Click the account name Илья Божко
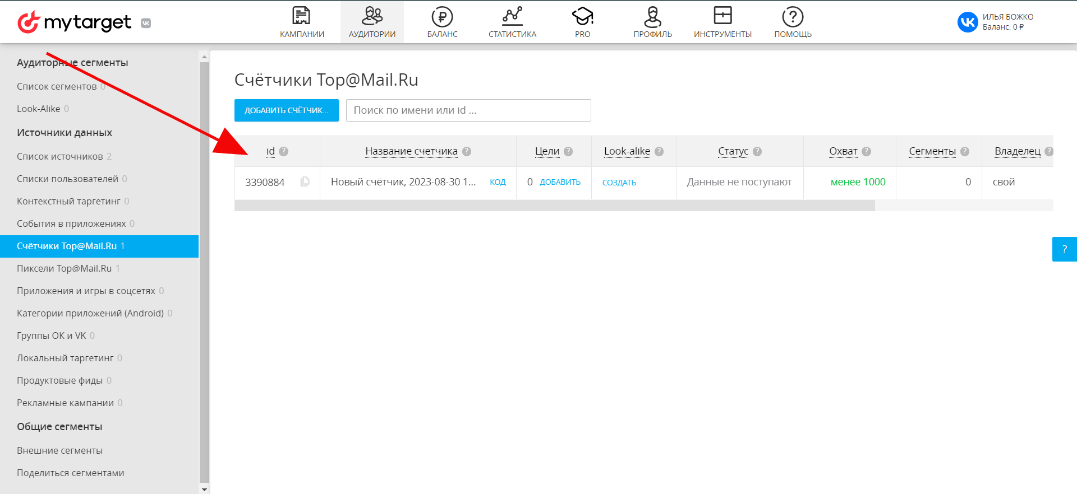 pos(1008,17)
